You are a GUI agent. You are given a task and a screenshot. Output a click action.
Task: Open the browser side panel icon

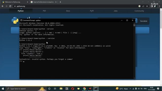[x=152, y=6]
